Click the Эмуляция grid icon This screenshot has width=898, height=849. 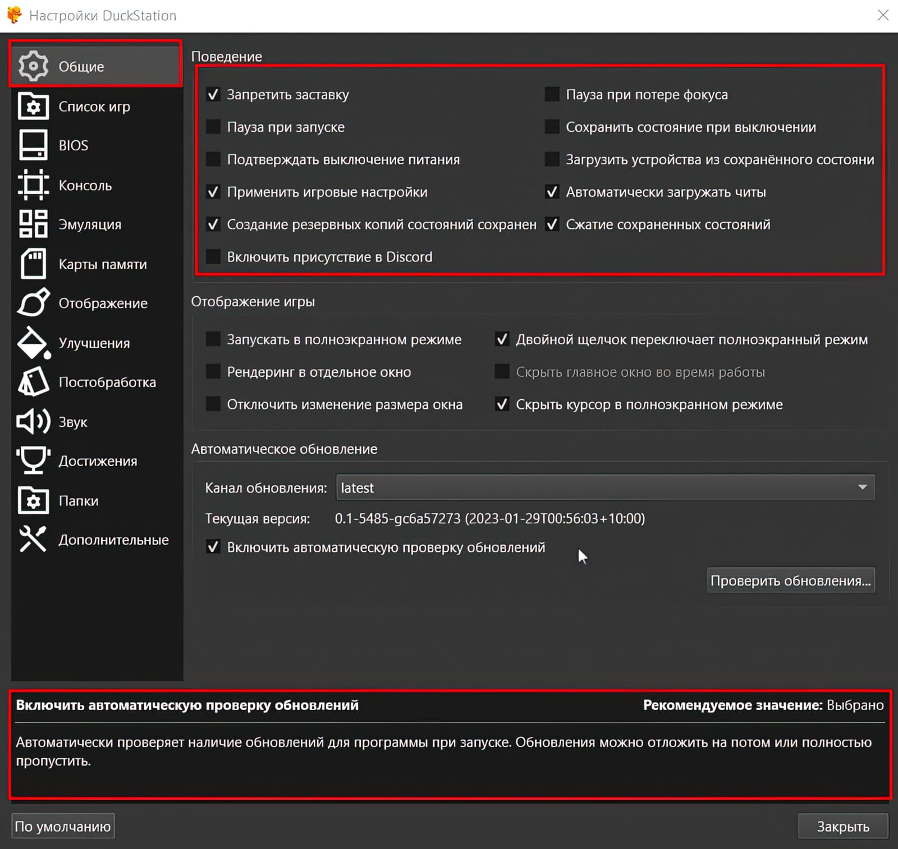[33, 224]
